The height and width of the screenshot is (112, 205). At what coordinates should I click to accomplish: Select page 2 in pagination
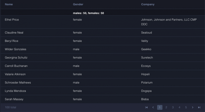coord(166,107)
